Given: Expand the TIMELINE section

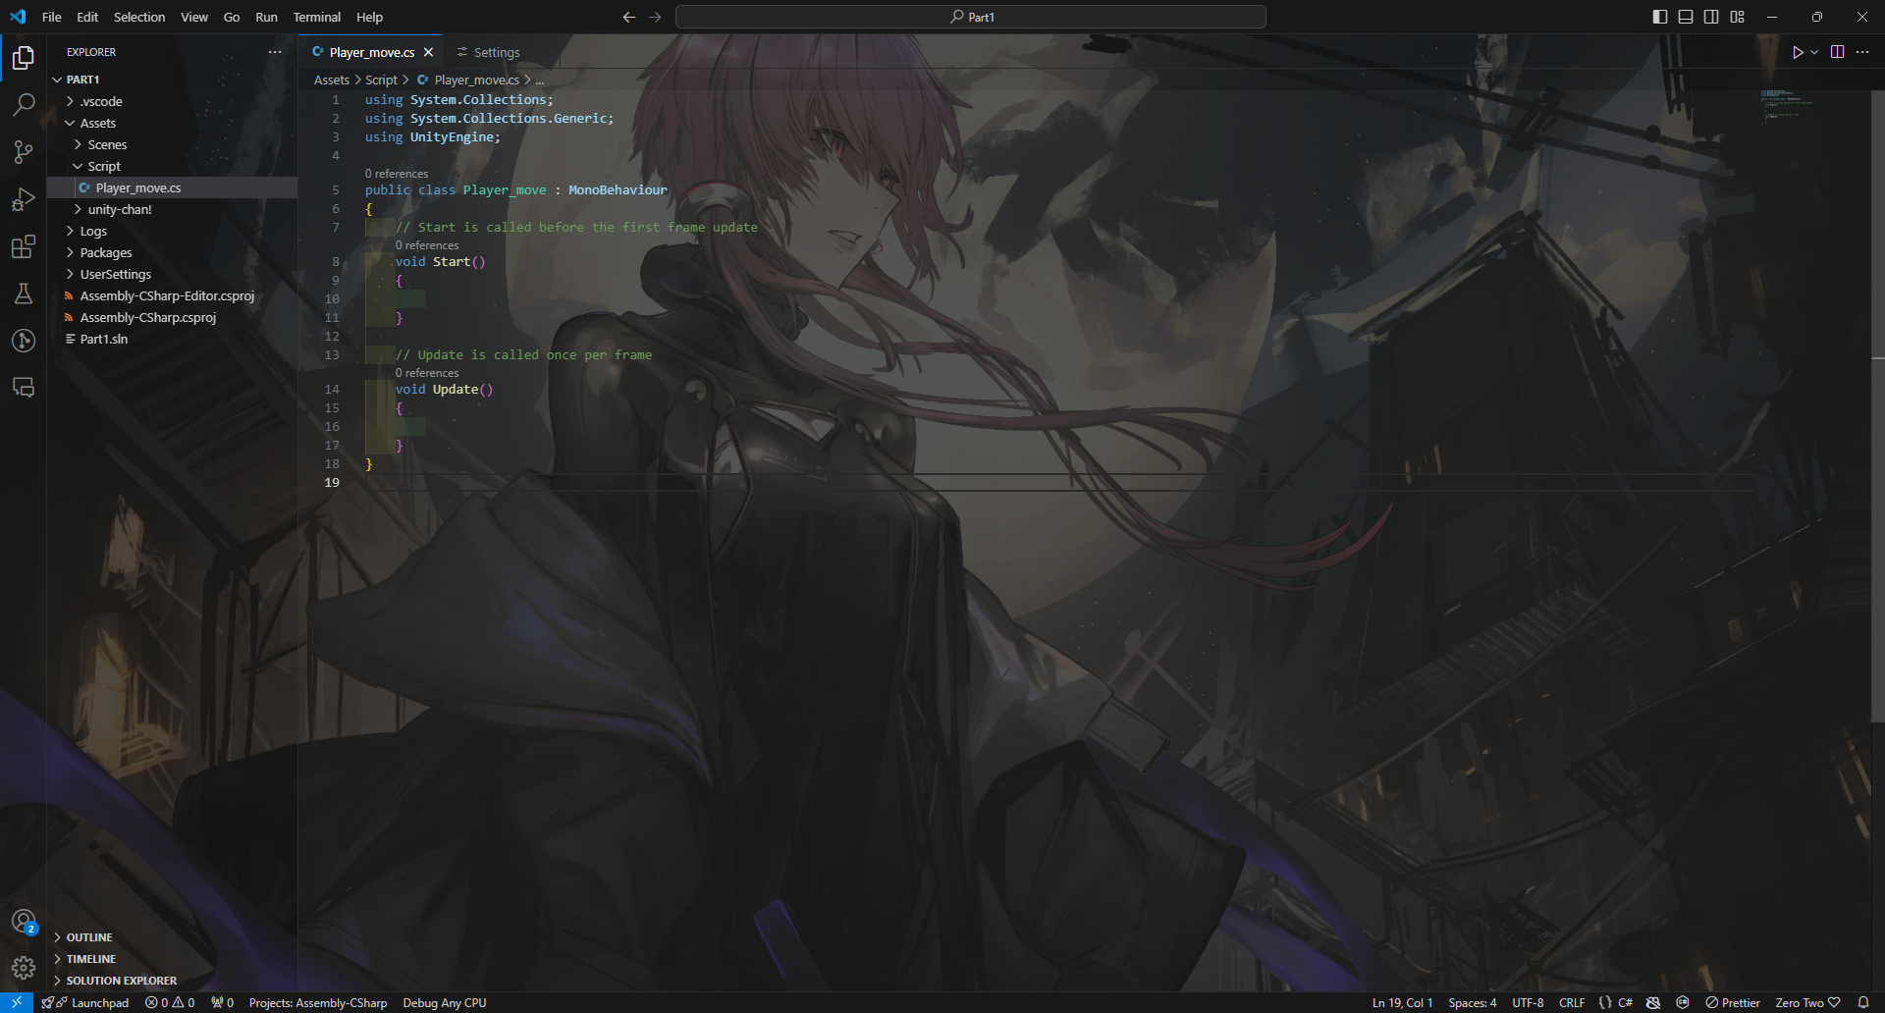Looking at the screenshot, I should pos(173,959).
